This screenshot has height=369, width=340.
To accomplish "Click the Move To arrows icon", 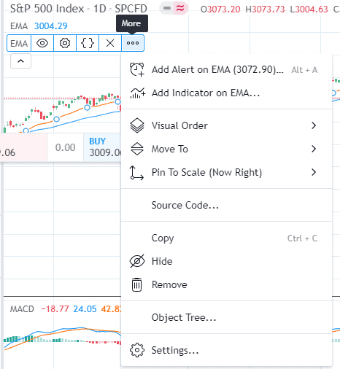I will pyautogui.click(x=137, y=149).
